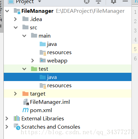Viewport: 138px width, 139px height.
Task: Click the locate/scroll-from-source target icon
Action: tap(87, 2)
